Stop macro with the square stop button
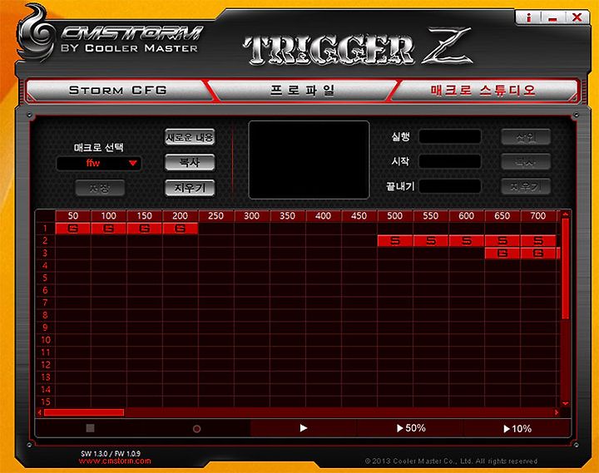 point(90,428)
